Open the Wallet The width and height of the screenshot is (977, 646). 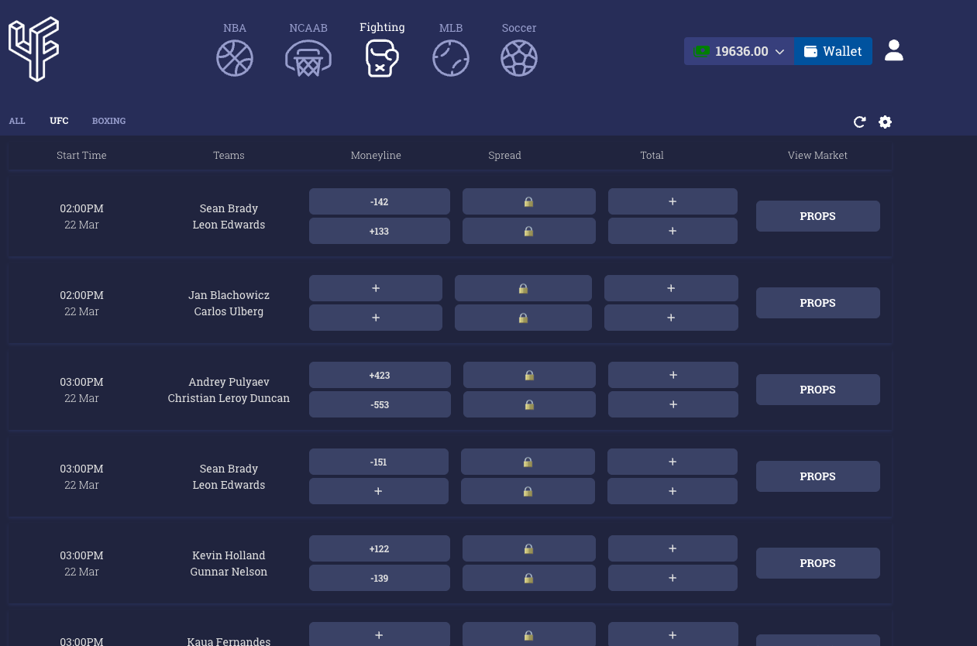(833, 51)
